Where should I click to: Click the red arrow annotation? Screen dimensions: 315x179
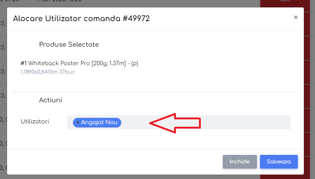(175, 123)
